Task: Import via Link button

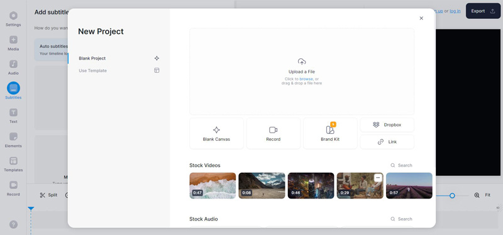Action: pyautogui.click(x=387, y=142)
